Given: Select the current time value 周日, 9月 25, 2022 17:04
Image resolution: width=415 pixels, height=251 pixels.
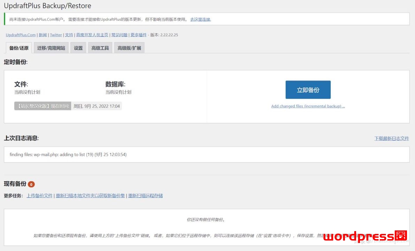Looking at the screenshot, I should pyautogui.click(x=97, y=106).
